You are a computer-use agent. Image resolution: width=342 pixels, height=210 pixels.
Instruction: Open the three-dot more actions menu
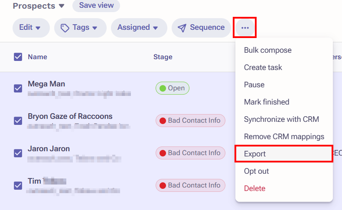tap(245, 28)
